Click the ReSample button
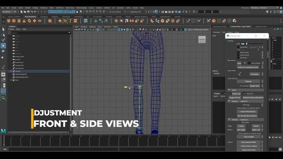The image size is (283, 159). tap(255, 74)
